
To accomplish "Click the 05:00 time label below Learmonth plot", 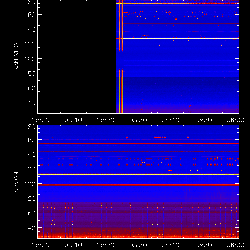I will 41,245.
